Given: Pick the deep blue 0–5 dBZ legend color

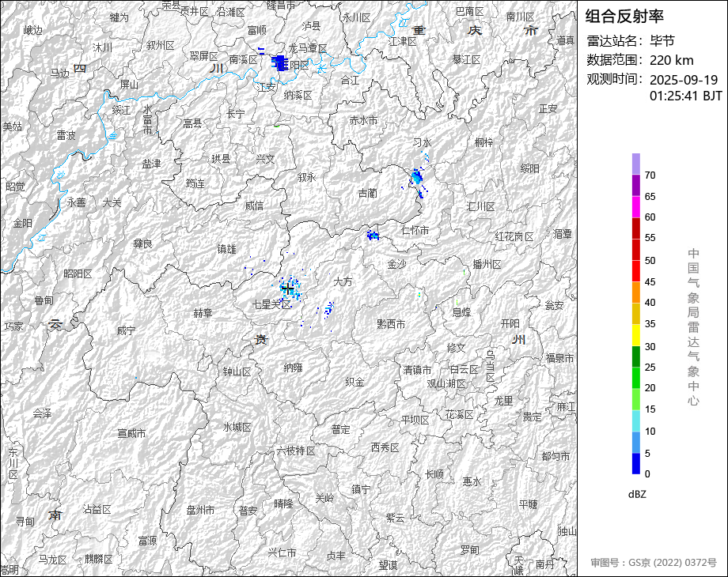Looking at the screenshot, I should (636, 463).
